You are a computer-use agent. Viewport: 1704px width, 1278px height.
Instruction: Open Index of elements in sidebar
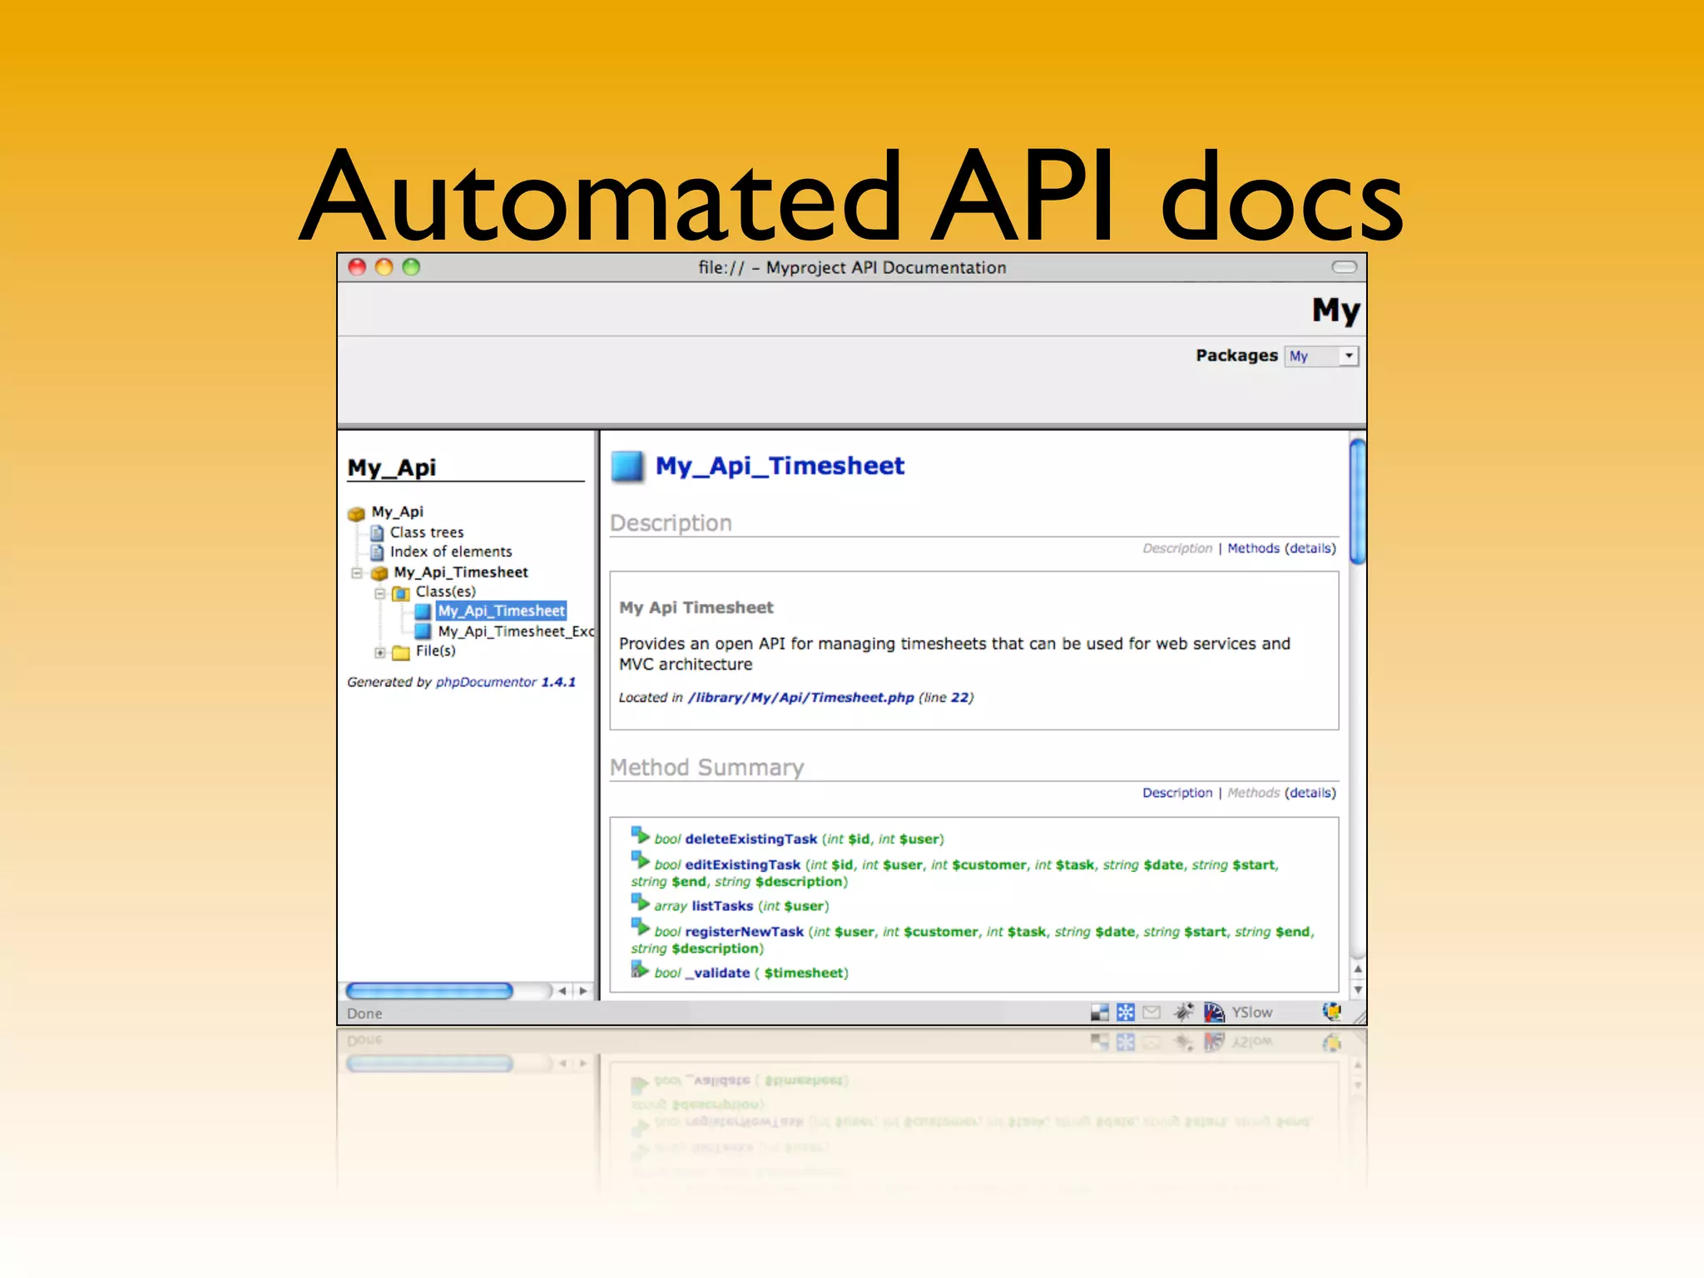click(451, 552)
